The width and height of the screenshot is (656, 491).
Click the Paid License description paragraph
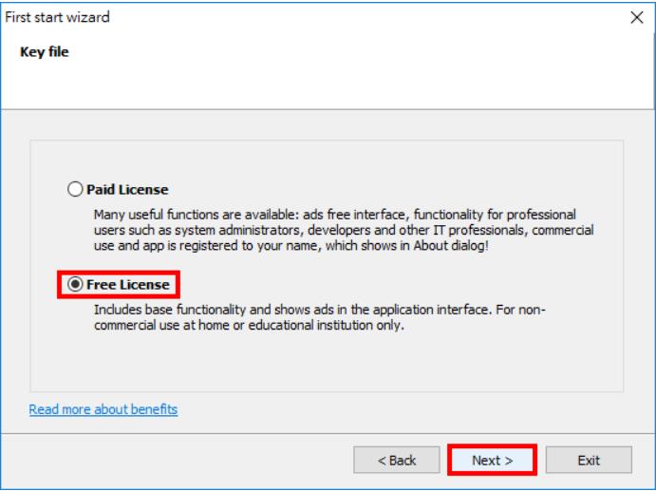(x=344, y=230)
